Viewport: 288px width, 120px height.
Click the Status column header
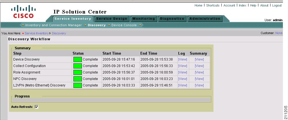click(x=78, y=53)
